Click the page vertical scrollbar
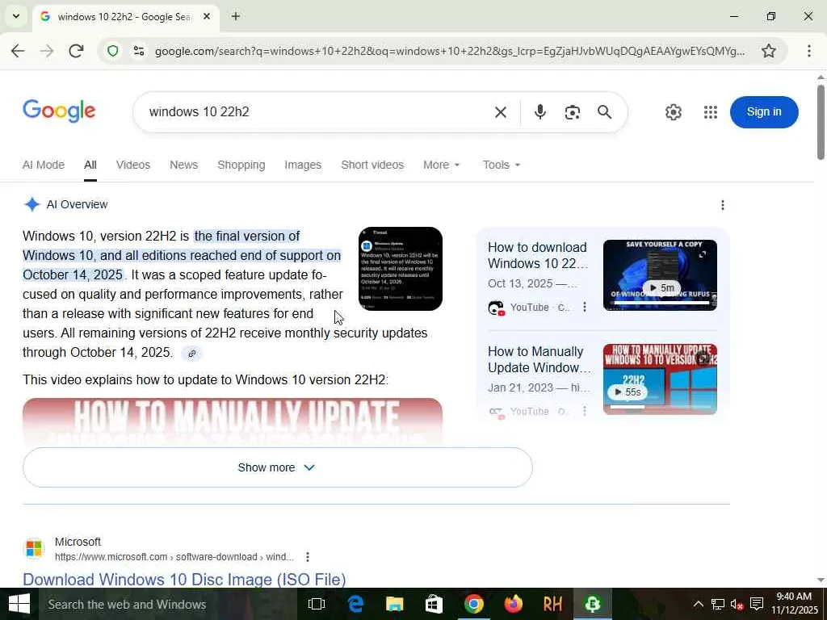 (821, 121)
